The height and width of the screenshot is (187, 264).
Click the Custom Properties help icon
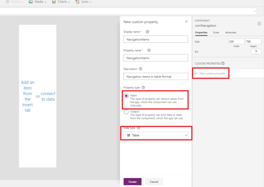point(223,63)
